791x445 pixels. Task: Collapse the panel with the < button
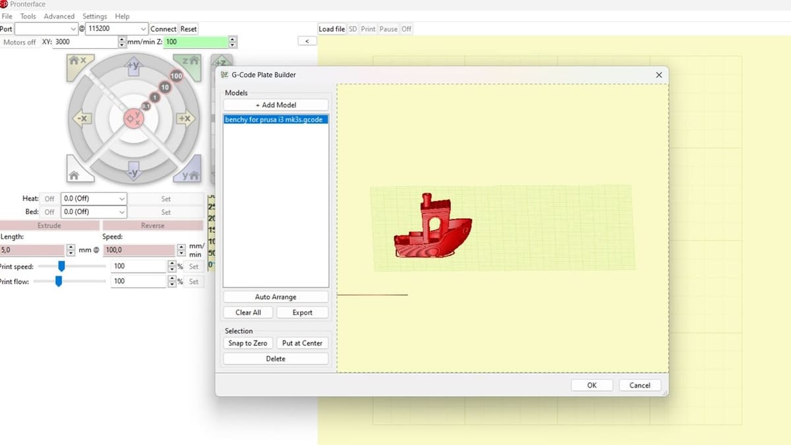click(307, 42)
